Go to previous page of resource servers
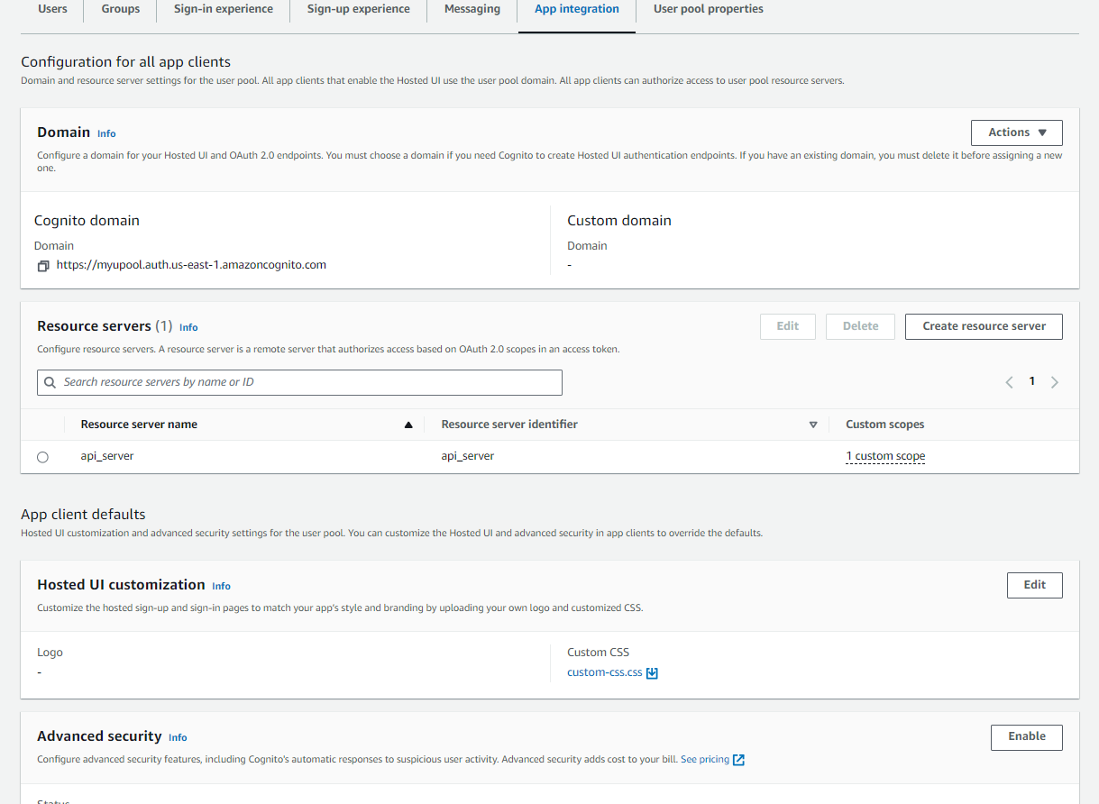Screen dimensions: 1099x804 point(1009,382)
